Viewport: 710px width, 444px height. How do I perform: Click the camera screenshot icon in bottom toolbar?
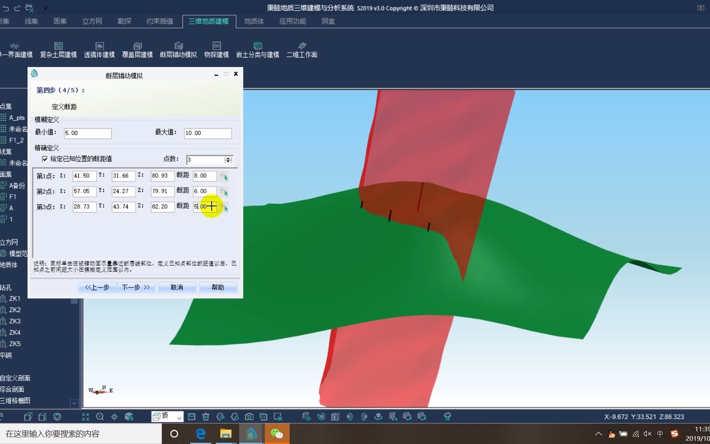tap(249, 416)
